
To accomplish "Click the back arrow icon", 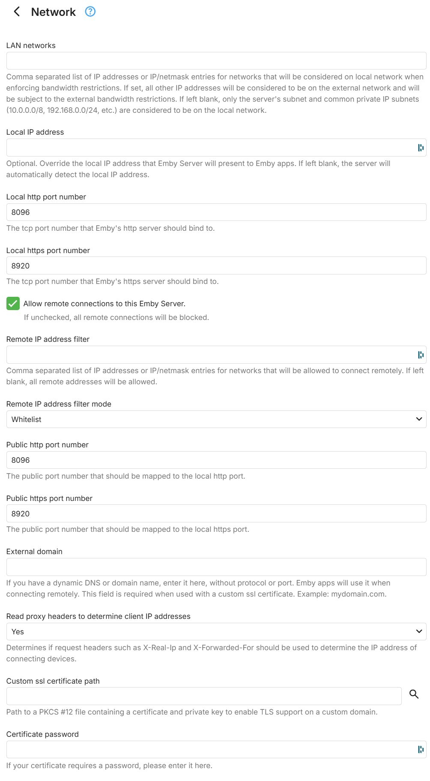I will click(x=17, y=12).
